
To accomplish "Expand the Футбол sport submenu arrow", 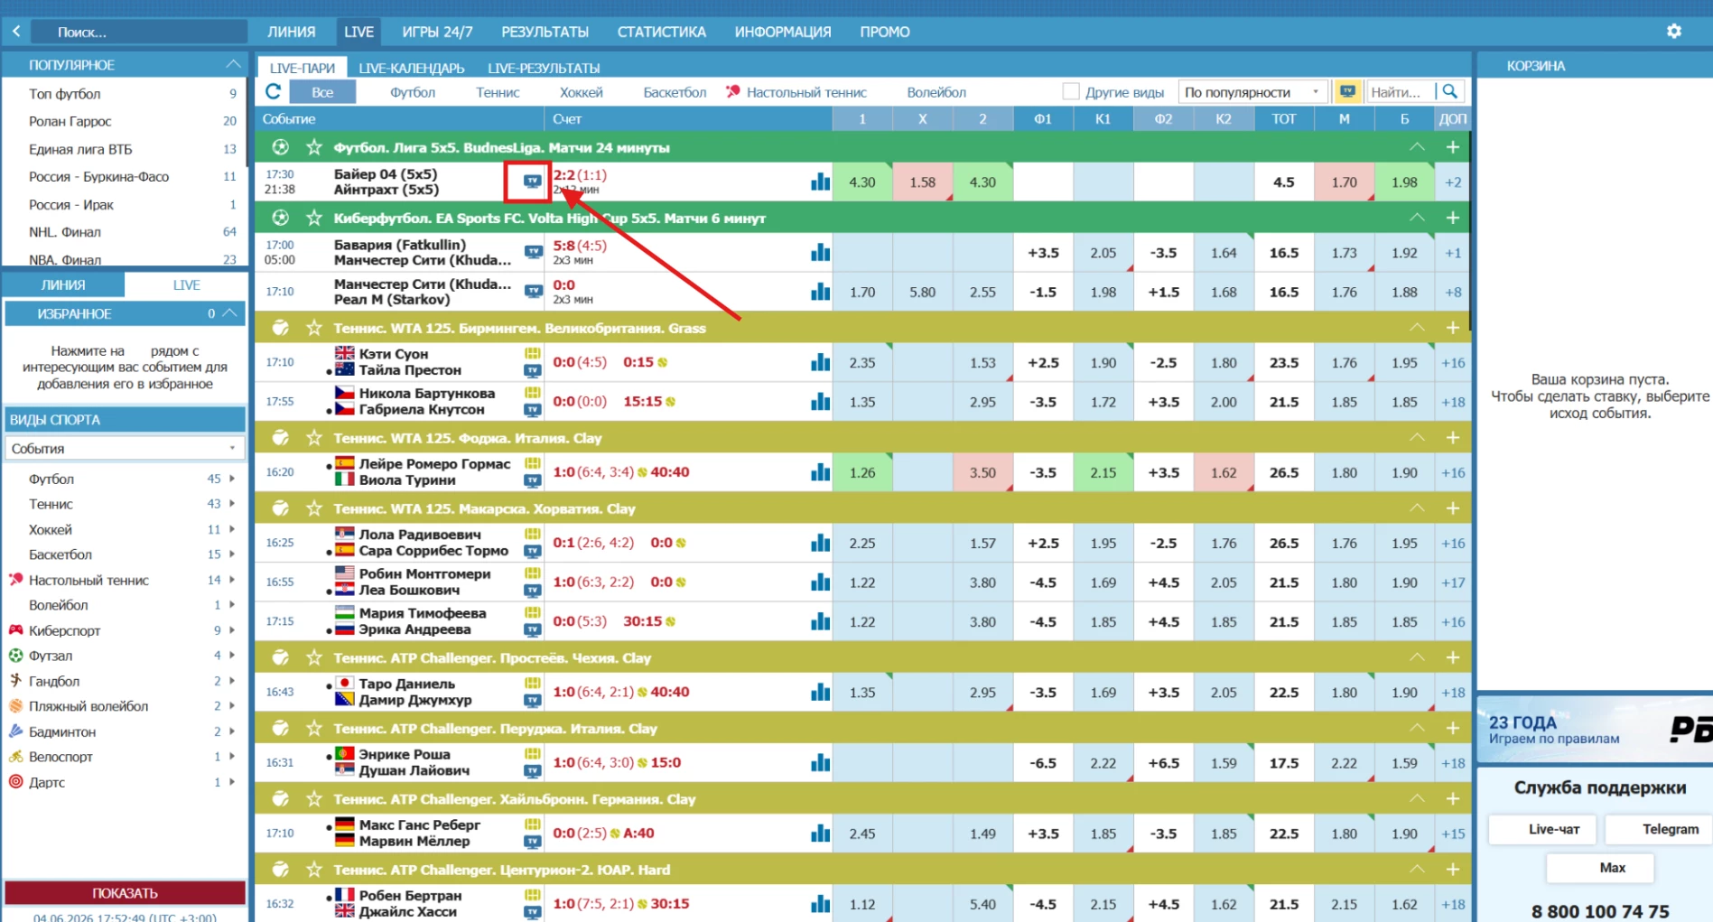I will [x=232, y=479].
